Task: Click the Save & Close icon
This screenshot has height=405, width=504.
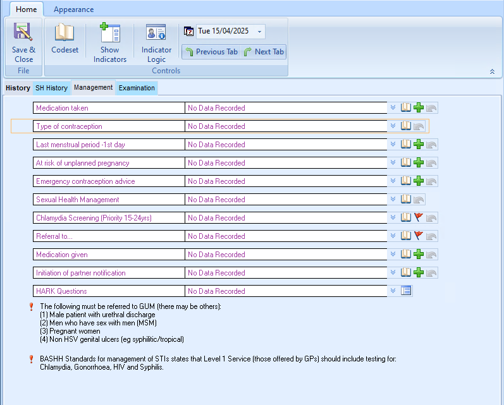Action: [x=23, y=32]
